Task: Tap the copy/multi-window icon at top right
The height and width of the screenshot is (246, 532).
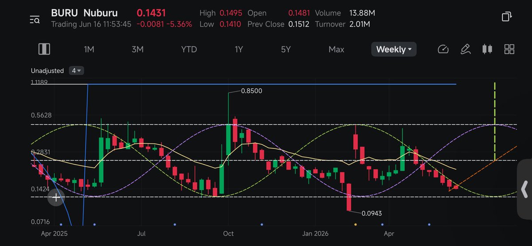Action: 507,17
